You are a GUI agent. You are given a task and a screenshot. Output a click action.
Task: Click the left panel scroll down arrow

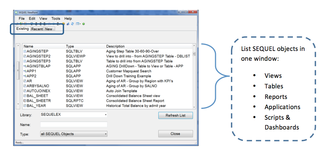coord(18,104)
